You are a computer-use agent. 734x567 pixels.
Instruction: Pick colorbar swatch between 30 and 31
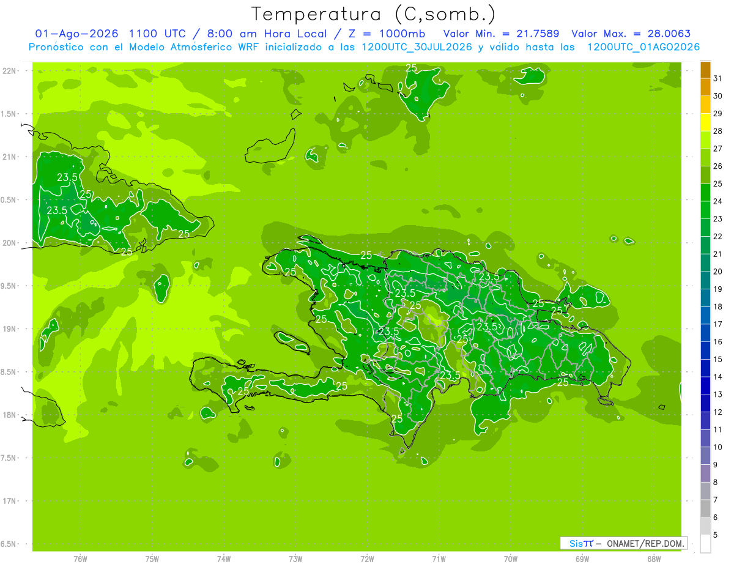[706, 87]
